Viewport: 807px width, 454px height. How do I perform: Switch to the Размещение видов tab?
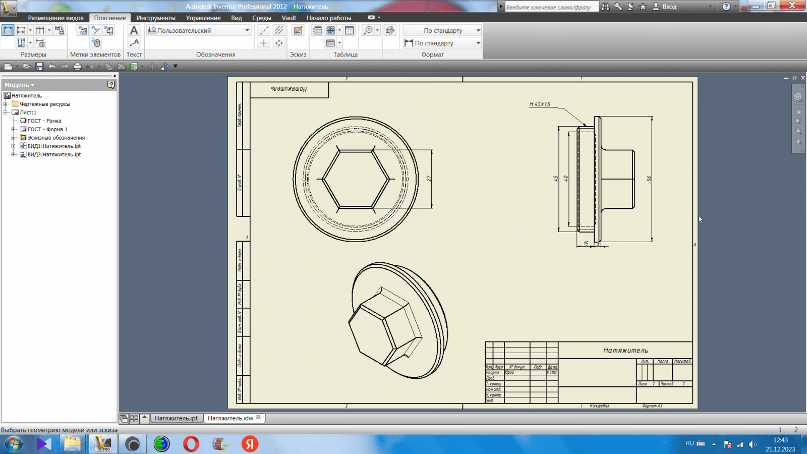[55, 18]
